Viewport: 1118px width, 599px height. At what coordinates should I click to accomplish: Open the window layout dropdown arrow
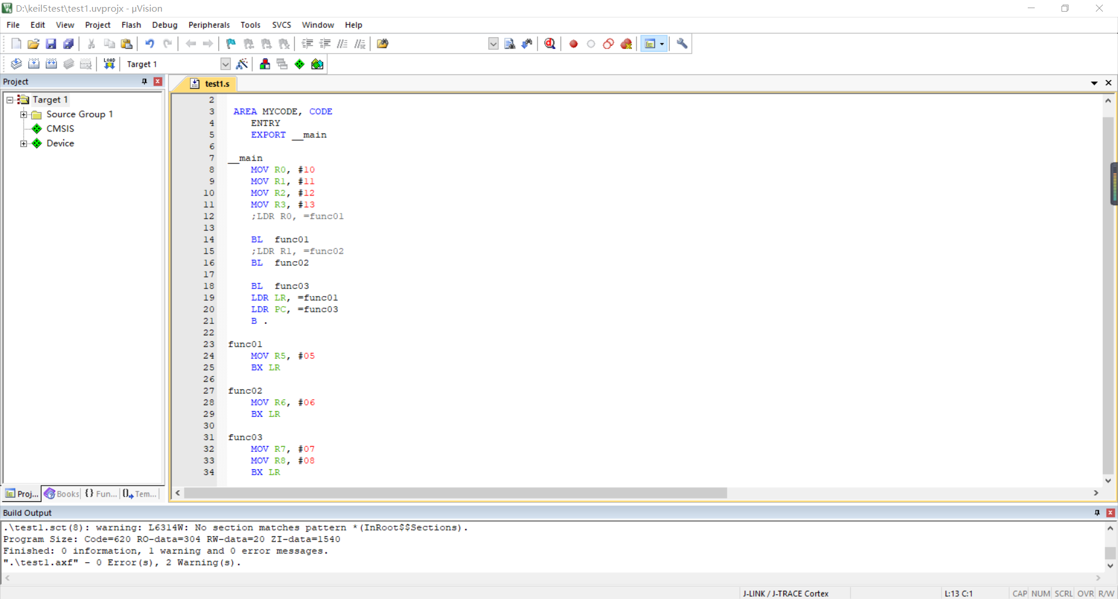(662, 44)
